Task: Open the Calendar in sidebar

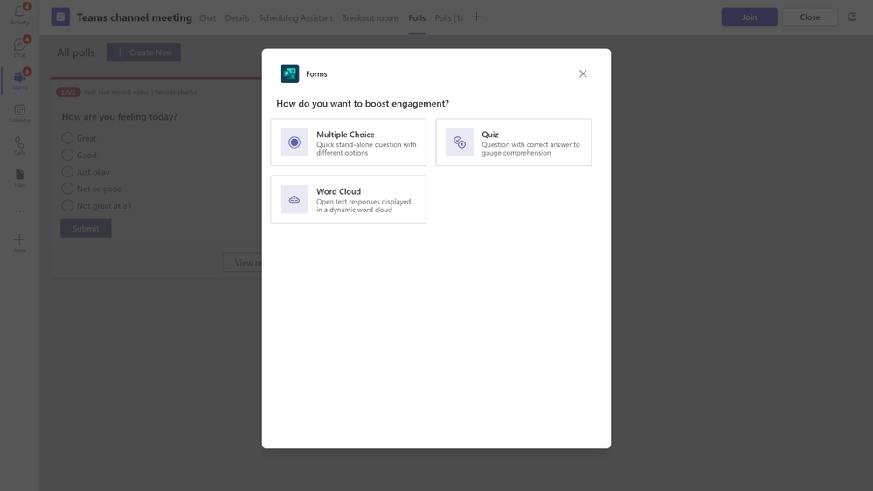Action: 19,113
